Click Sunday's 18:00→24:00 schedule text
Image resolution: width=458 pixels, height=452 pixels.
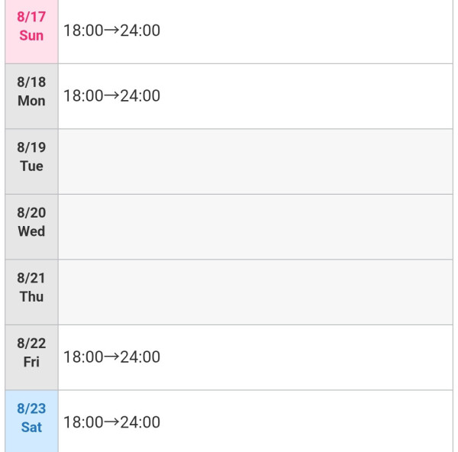click(111, 31)
